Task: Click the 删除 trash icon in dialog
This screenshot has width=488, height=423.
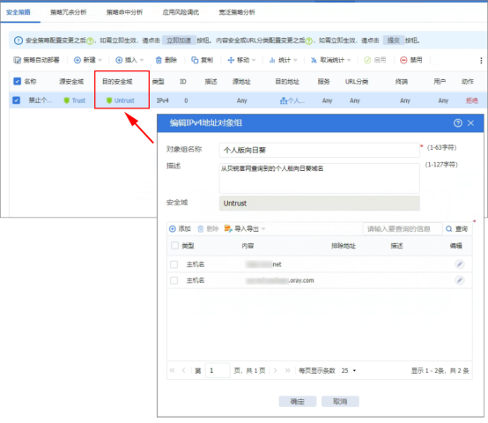Action: tap(201, 229)
